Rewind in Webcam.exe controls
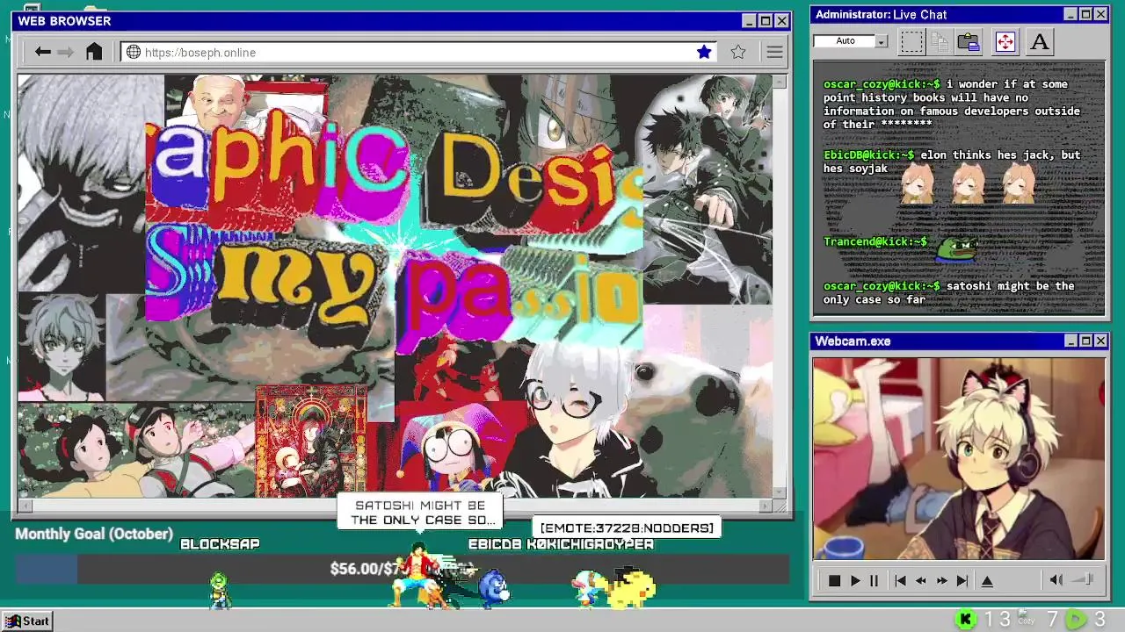The width and height of the screenshot is (1125, 632). click(920, 580)
